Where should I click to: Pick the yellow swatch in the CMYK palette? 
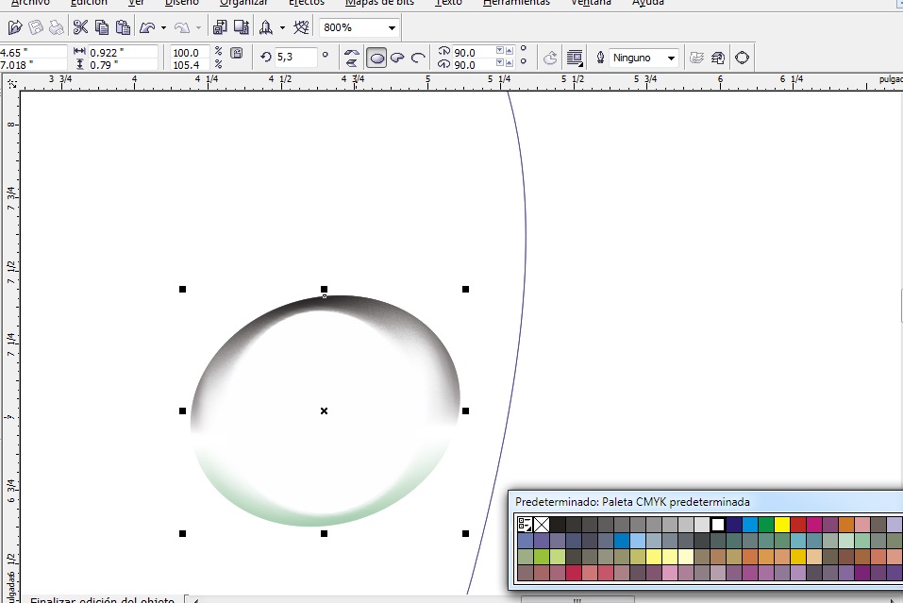(782, 525)
